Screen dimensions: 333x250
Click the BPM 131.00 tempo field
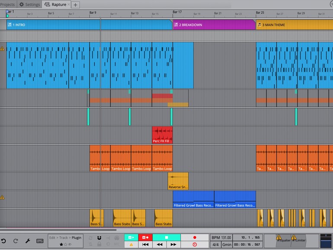(x=221, y=238)
